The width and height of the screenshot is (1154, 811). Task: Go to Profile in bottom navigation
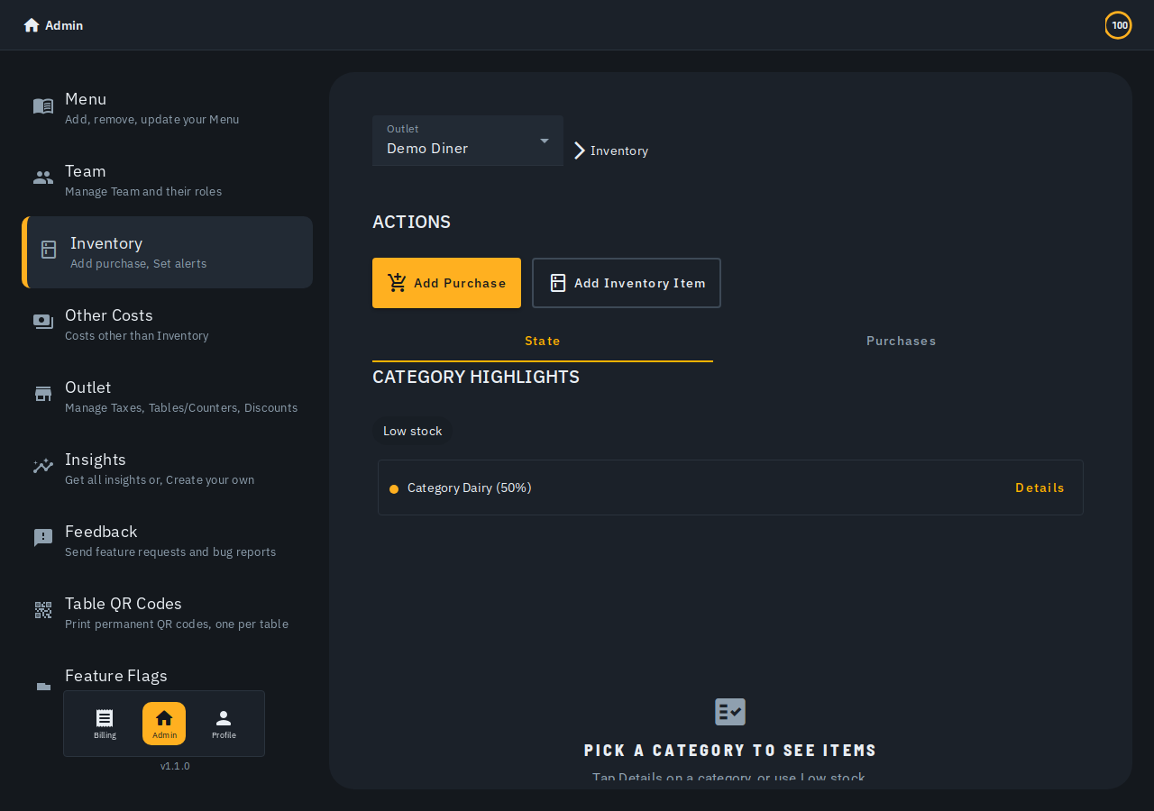pyautogui.click(x=224, y=724)
